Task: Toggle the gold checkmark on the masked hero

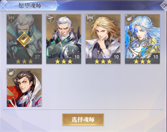Action: pyautogui.click(x=24, y=40)
